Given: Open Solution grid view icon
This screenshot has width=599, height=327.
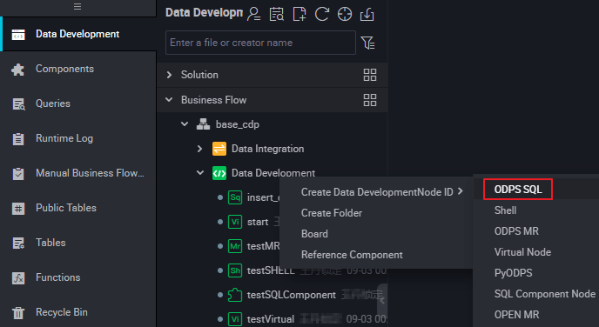Looking at the screenshot, I should pos(370,75).
